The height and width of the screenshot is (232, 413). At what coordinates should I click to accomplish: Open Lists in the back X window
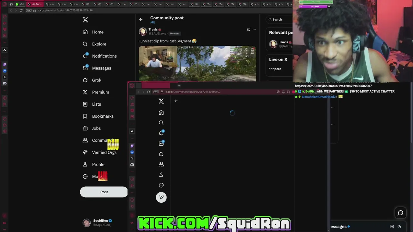[x=92, y=104]
